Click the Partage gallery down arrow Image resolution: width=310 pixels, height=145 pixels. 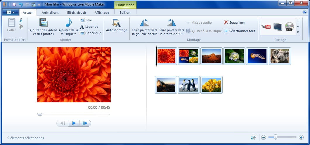298,27
